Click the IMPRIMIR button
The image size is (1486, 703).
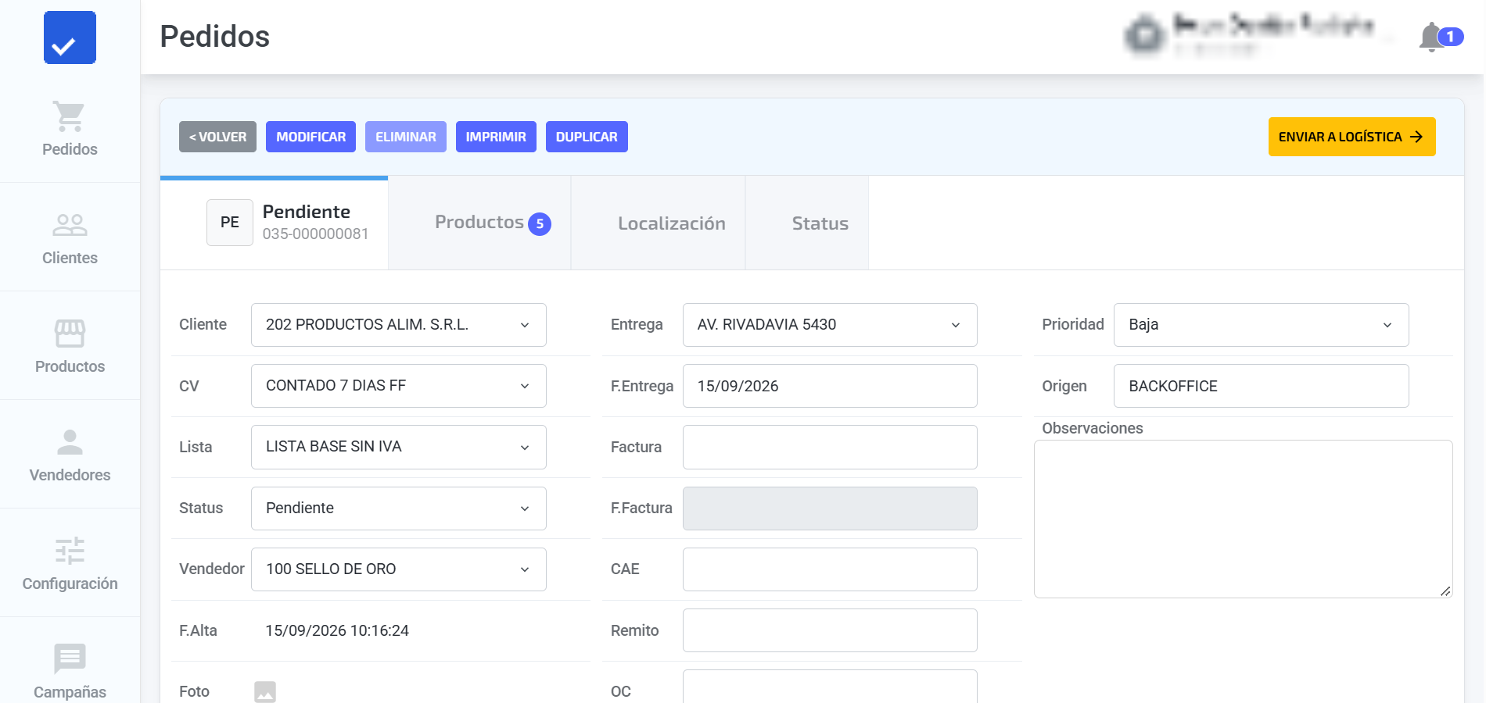496,137
